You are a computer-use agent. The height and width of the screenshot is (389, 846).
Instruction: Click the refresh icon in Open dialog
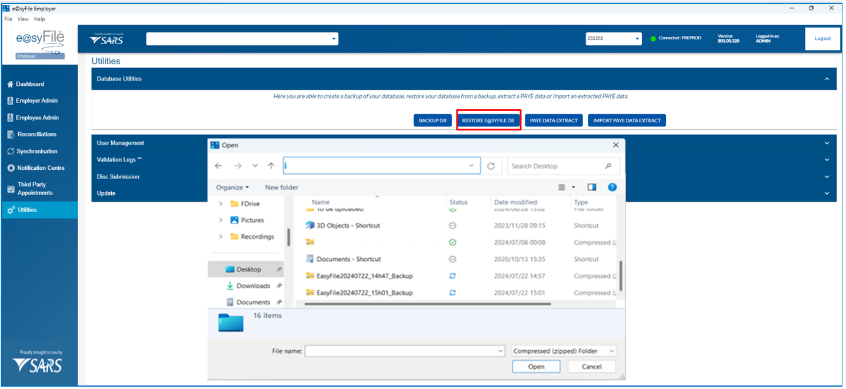pos(491,166)
